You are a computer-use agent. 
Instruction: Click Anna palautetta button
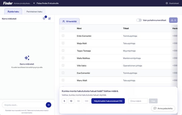(x=163, y=108)
